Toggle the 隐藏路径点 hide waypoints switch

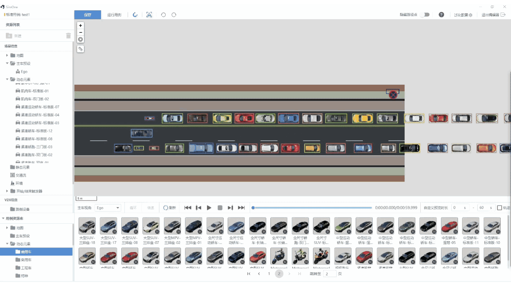425,15
